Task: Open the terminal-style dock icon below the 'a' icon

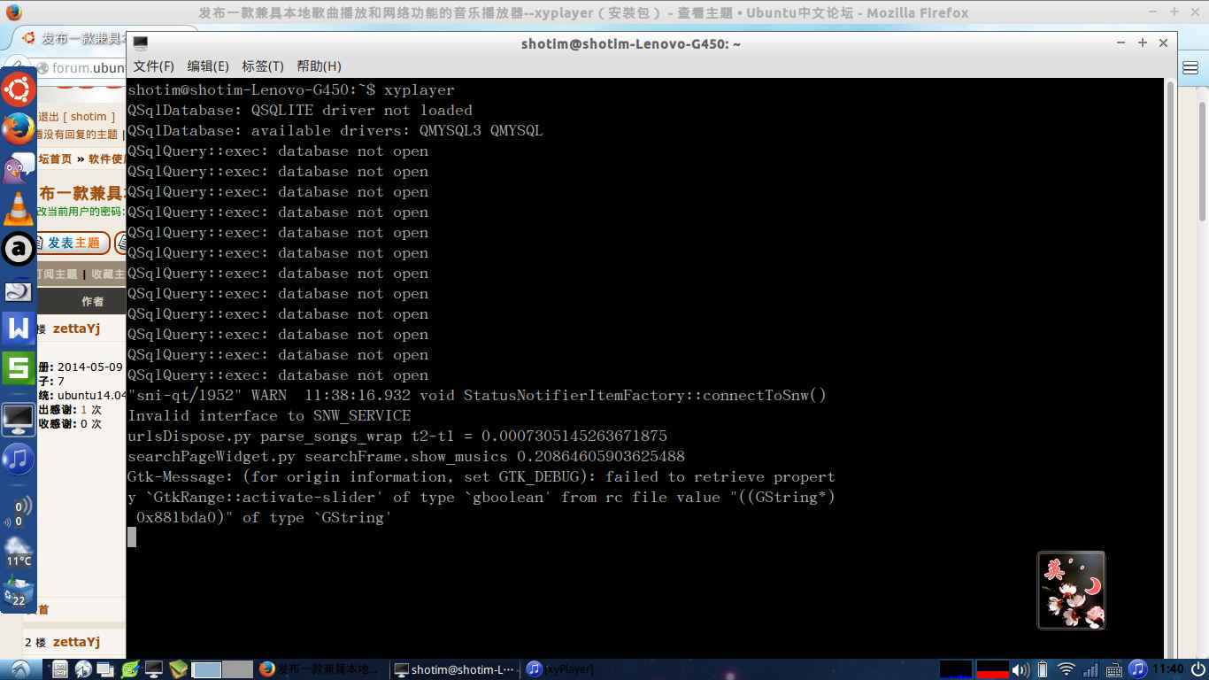Action: pos(18,290)
